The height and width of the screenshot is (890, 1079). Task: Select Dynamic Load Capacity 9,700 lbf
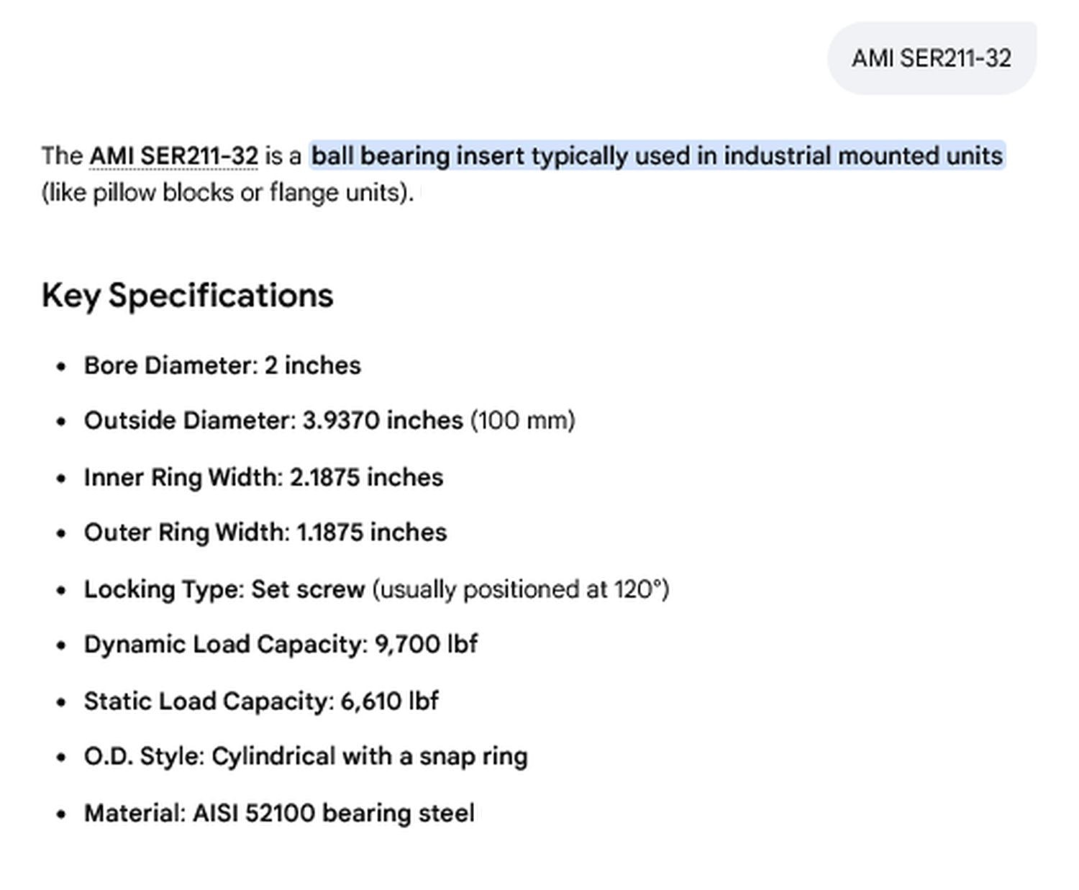[x=281, y=644]
